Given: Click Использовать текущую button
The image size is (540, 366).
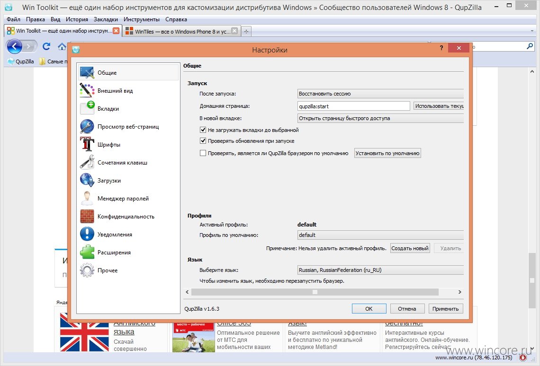Looking at the screenshot, I should (439, 106).
